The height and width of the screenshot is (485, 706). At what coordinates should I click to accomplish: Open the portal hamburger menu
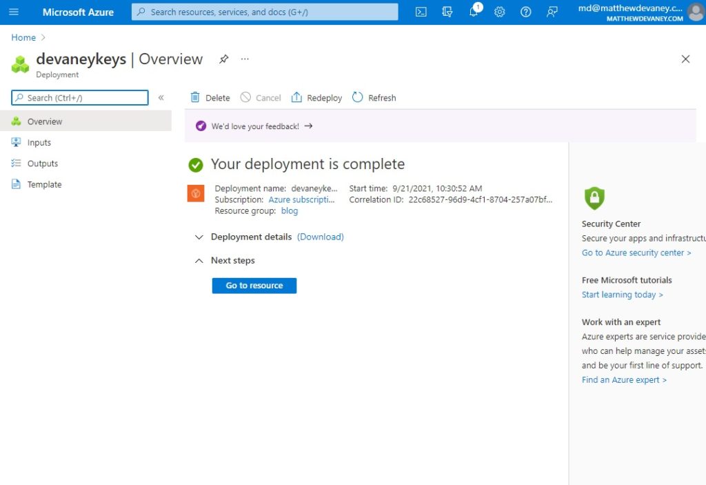pyautogui.click(x=13, y=12)
